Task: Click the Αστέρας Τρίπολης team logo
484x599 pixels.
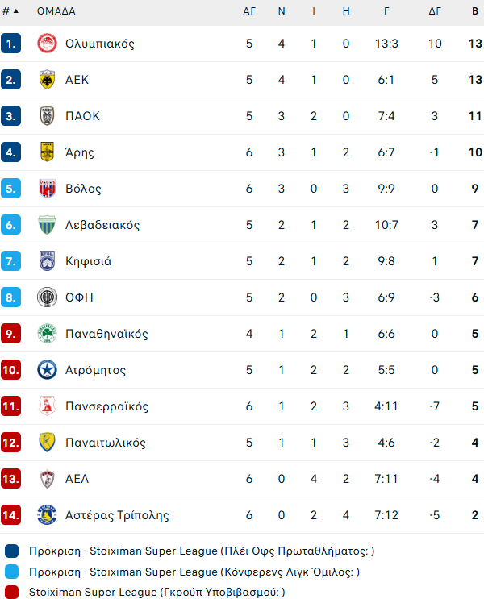Action: point(47,515)
